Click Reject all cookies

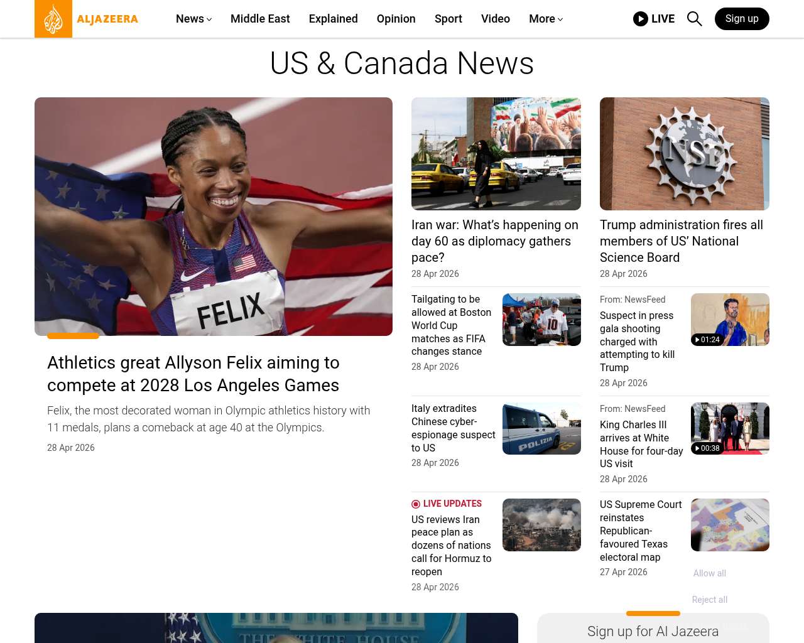pyautogui.click(x=710, y=600)
